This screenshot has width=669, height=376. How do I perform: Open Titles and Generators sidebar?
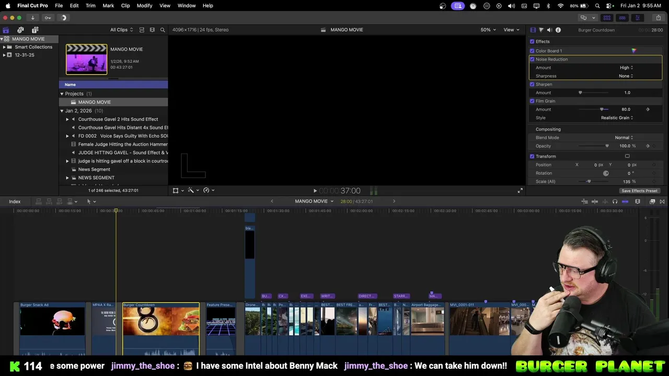[35, 30]
